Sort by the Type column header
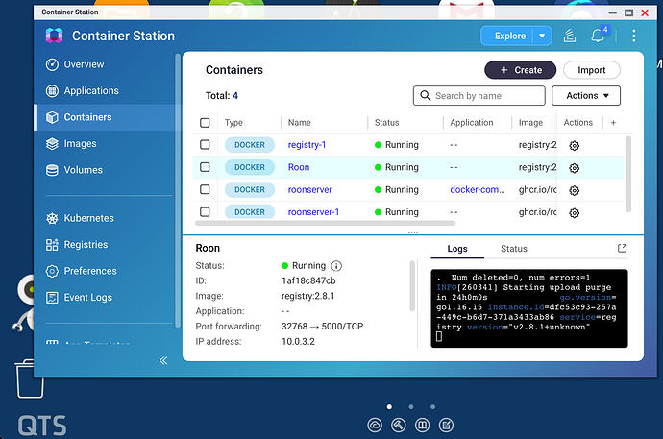663x439 pixels. point(233,123)
